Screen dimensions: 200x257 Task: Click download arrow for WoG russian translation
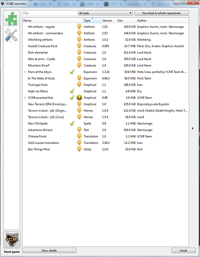coord(79,143)
